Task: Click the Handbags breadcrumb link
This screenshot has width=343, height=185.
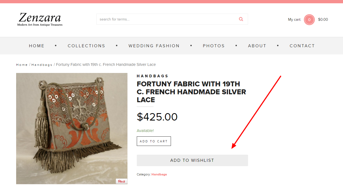Action: click(42, 65)
